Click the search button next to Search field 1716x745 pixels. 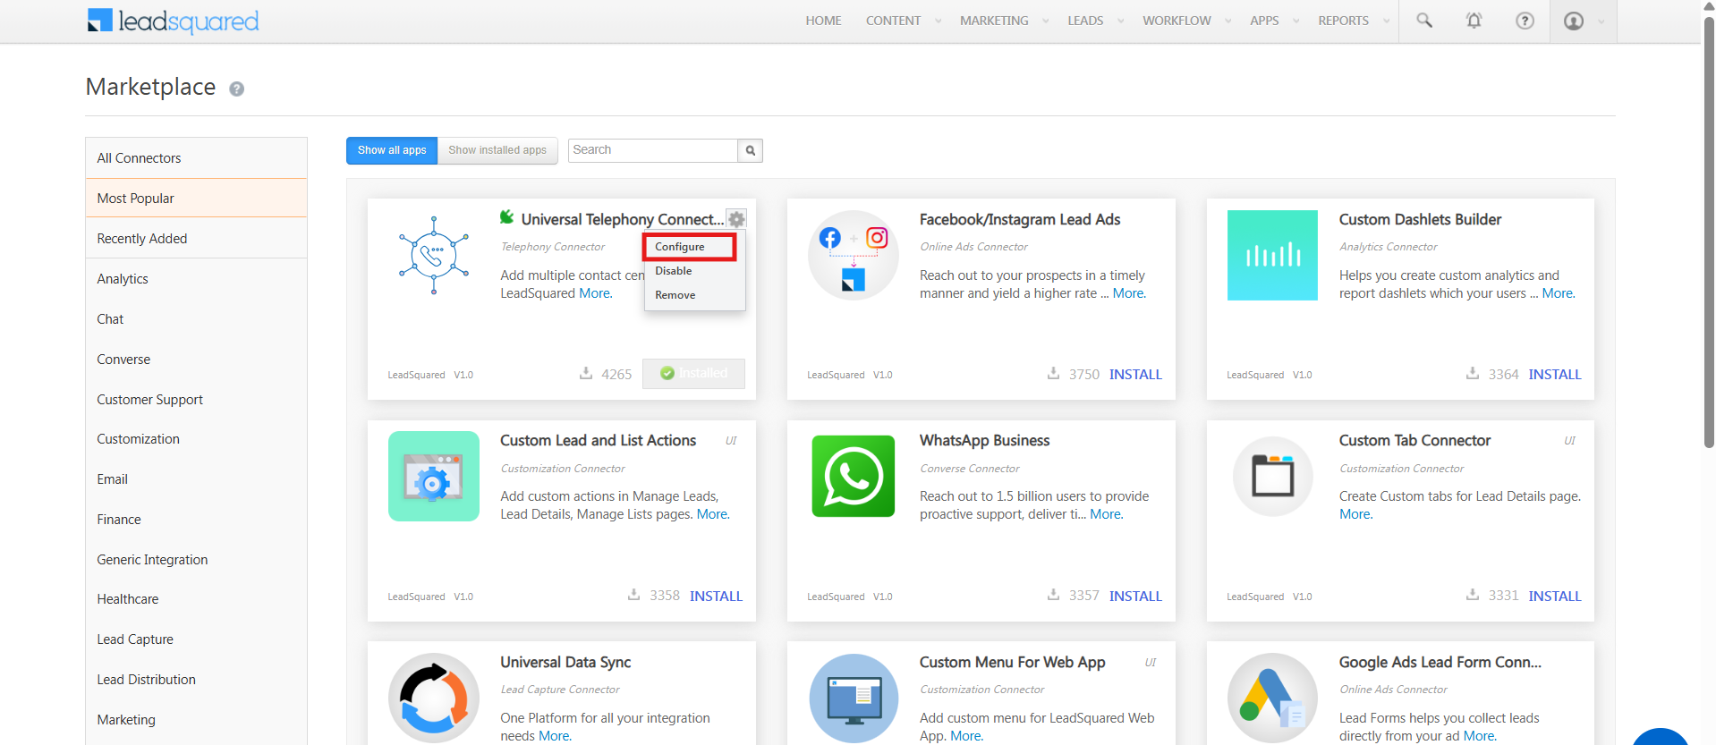point(751,150)
